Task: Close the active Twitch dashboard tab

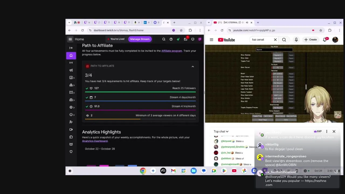Action: coord(168,22)
